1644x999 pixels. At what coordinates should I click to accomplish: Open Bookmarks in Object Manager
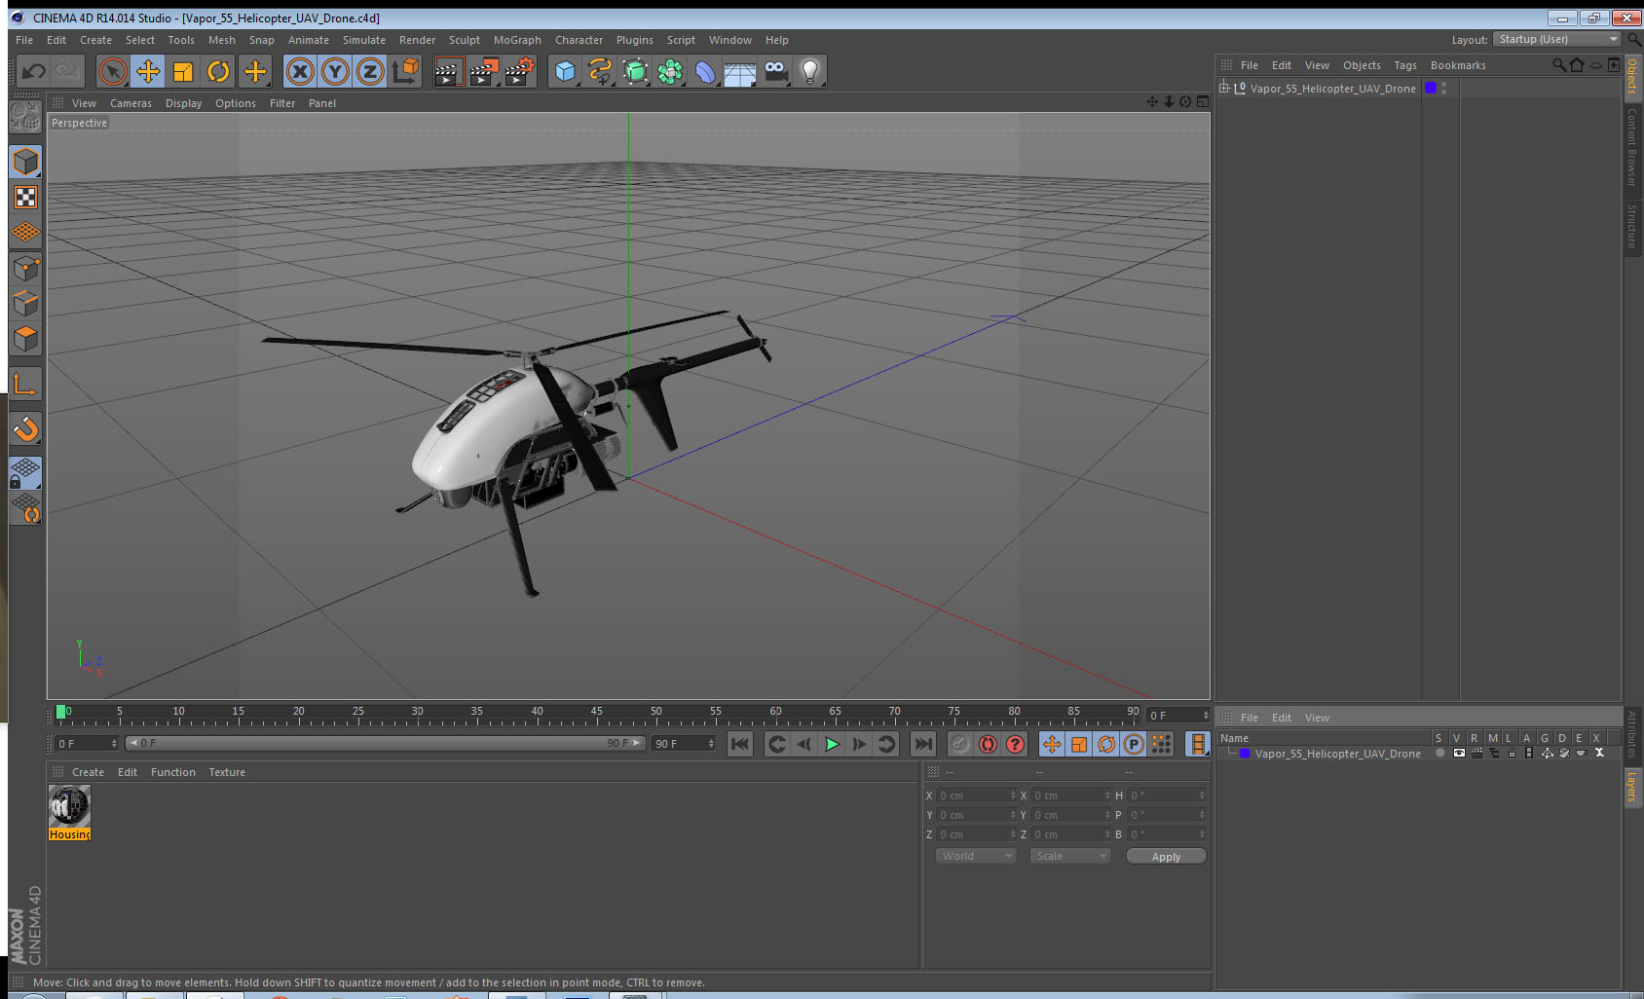[x=1458, y=65]
